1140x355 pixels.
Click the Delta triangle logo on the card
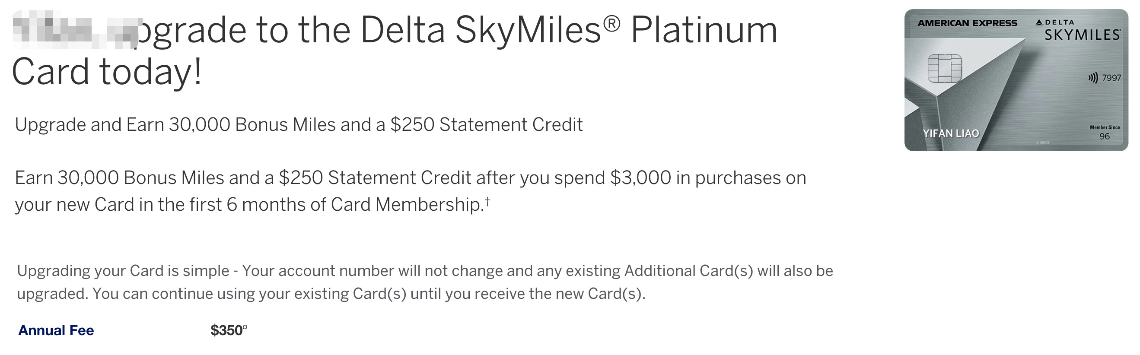pos(1039,22)
